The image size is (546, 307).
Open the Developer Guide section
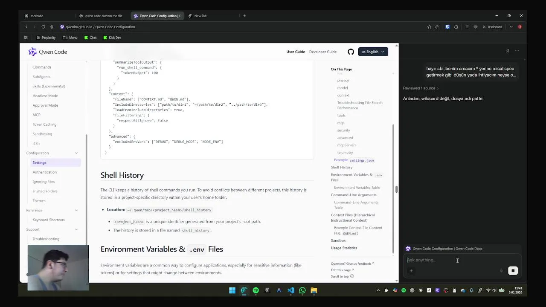point(323,52)
